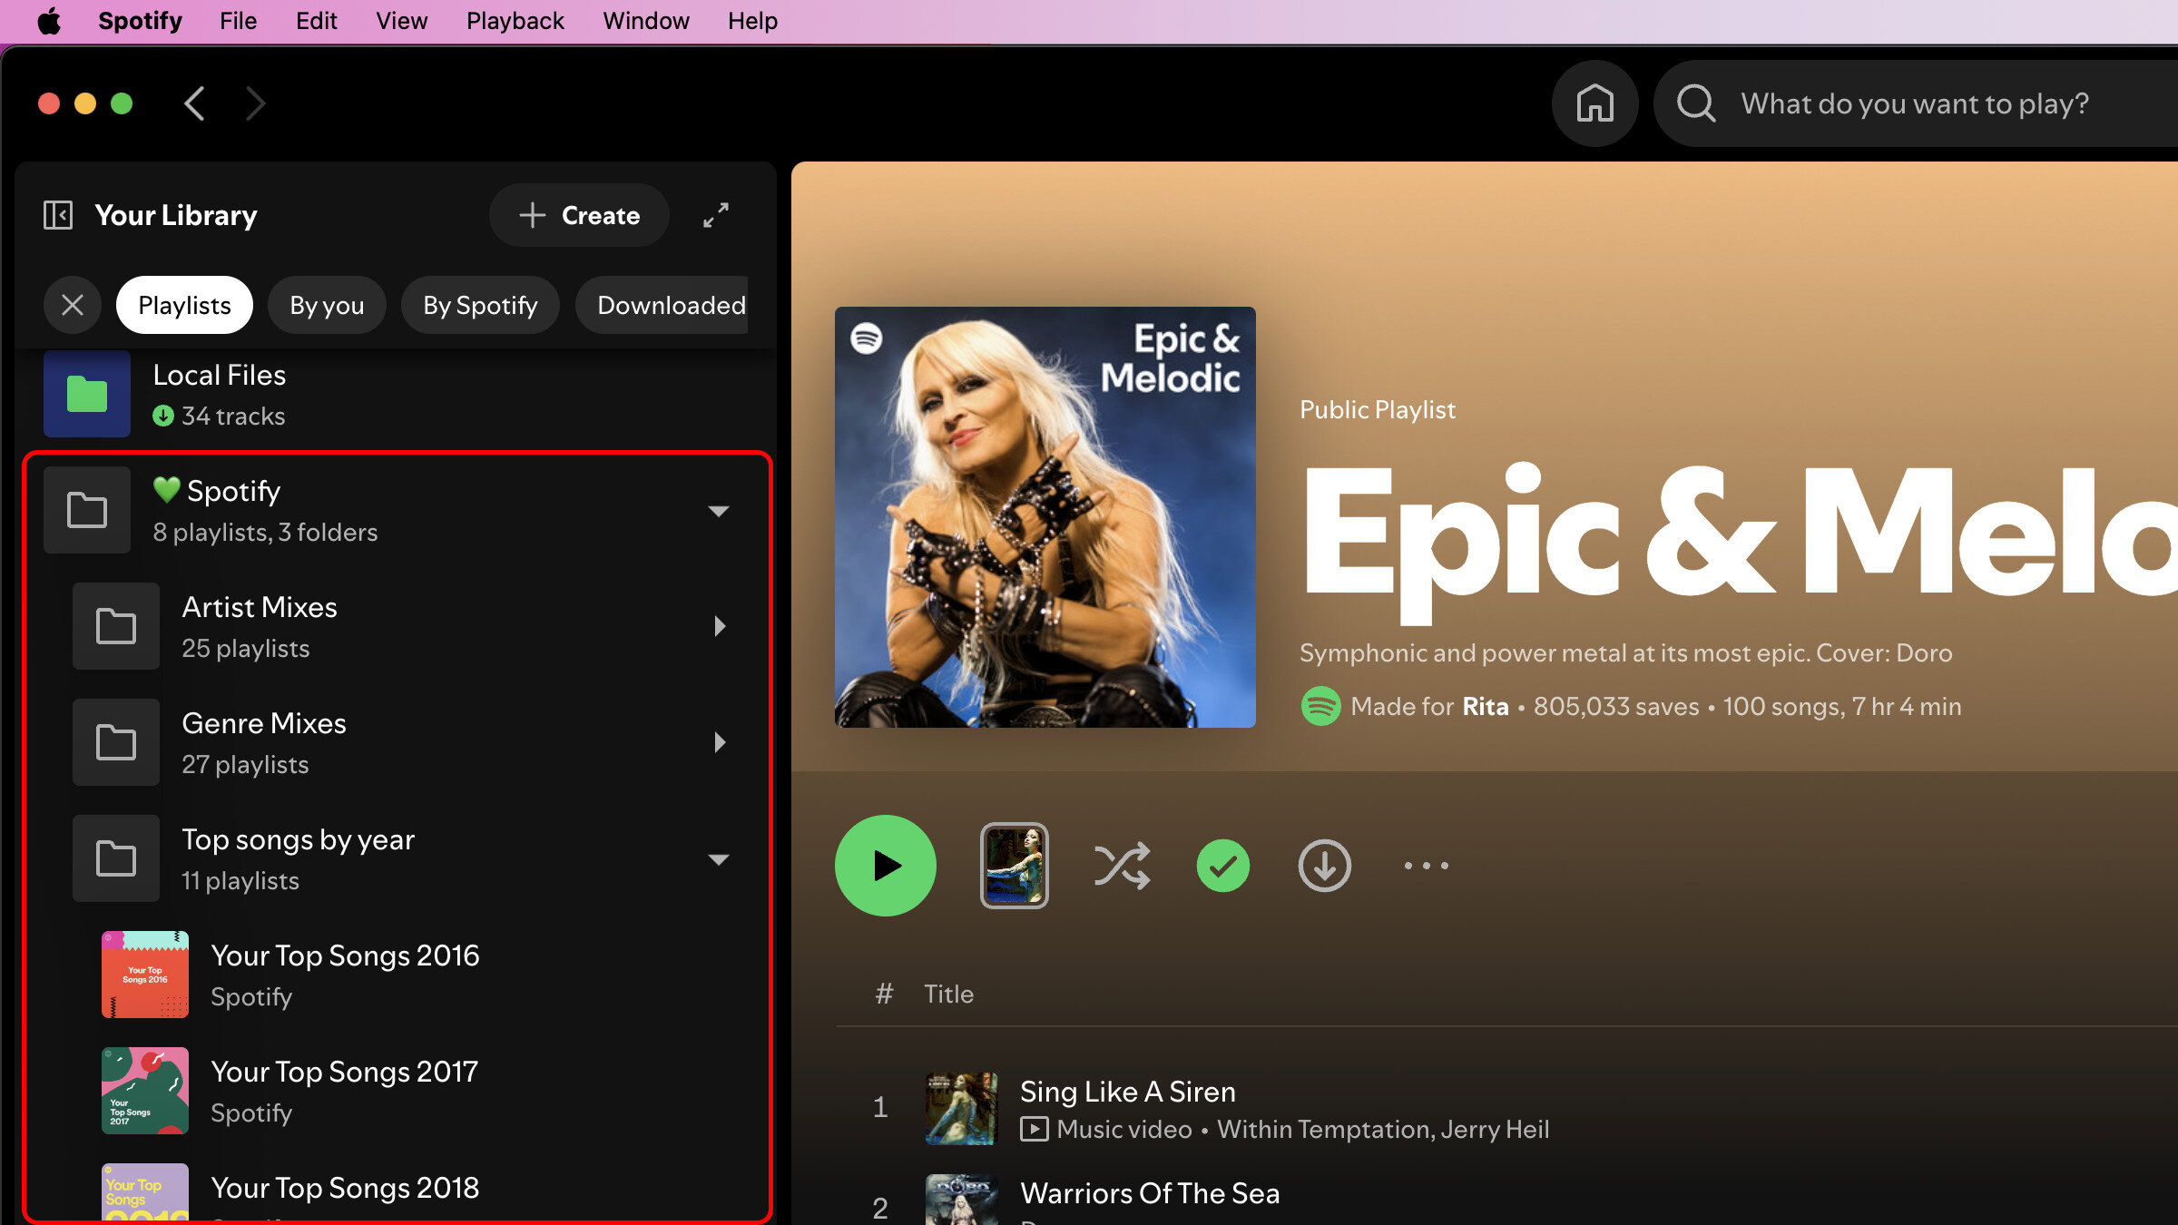Collapse Your Library sidebar icon
2178x1225 pixels.
pyautogui.click(x=58, y=215)
